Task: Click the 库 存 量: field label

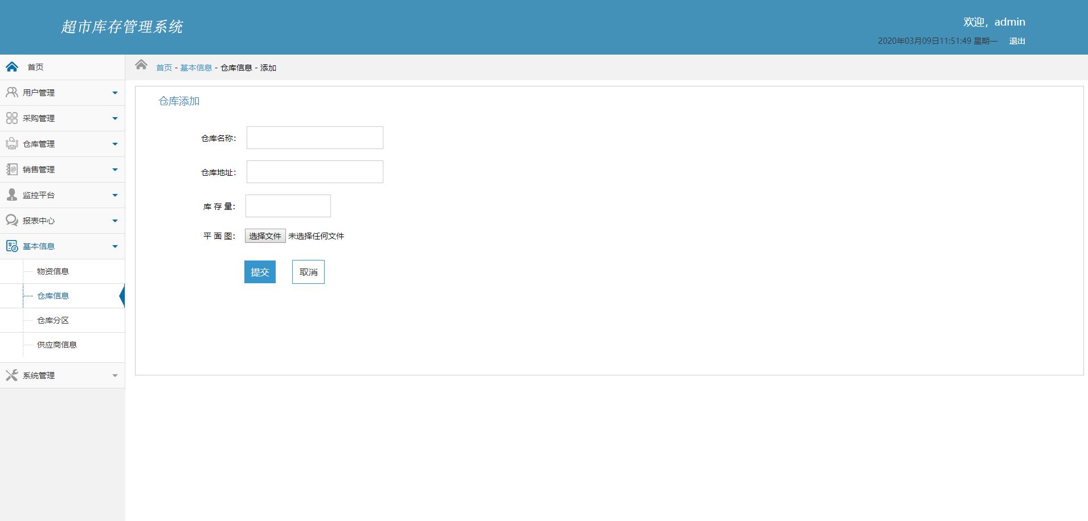Action: (x=219, y=206)
